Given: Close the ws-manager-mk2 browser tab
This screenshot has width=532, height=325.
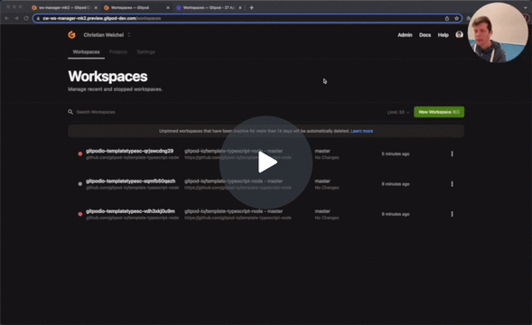Looking at the screenshot, I should (x=96, y=7).
